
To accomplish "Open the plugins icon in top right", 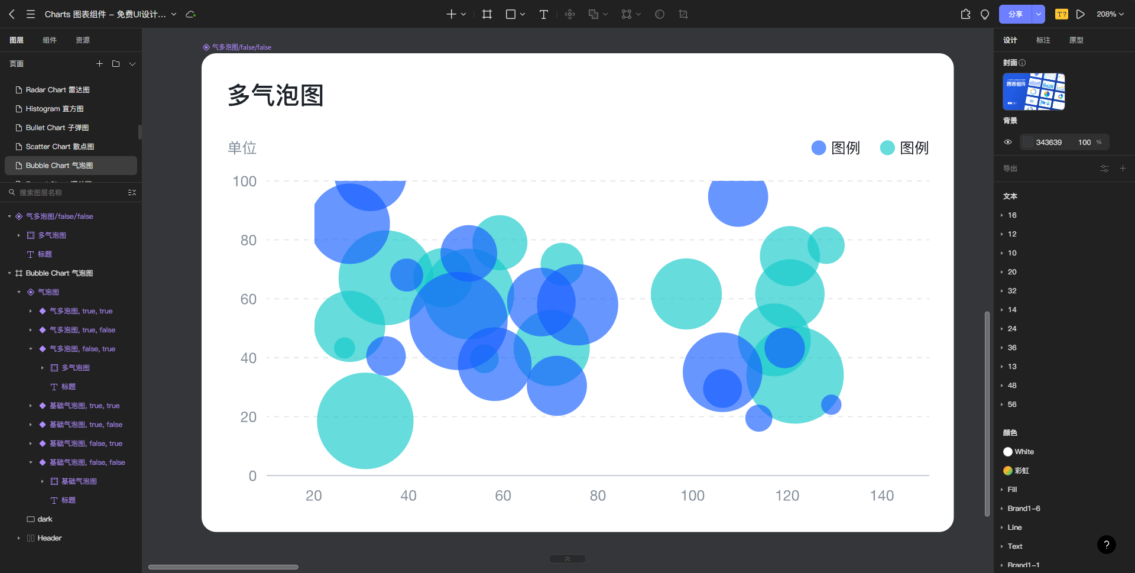I will (966, 14).
